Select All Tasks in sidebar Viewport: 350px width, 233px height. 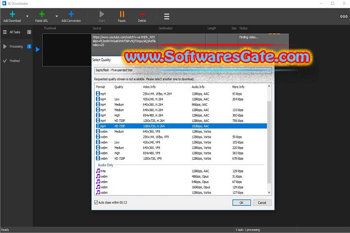click(x=17, y=32)
